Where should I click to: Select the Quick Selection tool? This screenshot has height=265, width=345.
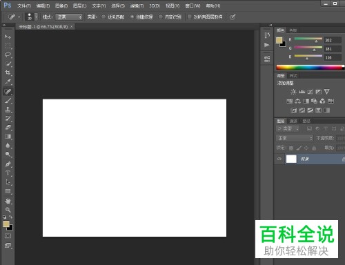pos(8,63)
